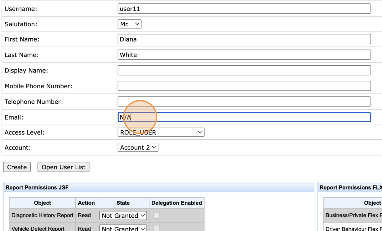Open the Account dropdown showing Account 2

click(x=138, y=148)
